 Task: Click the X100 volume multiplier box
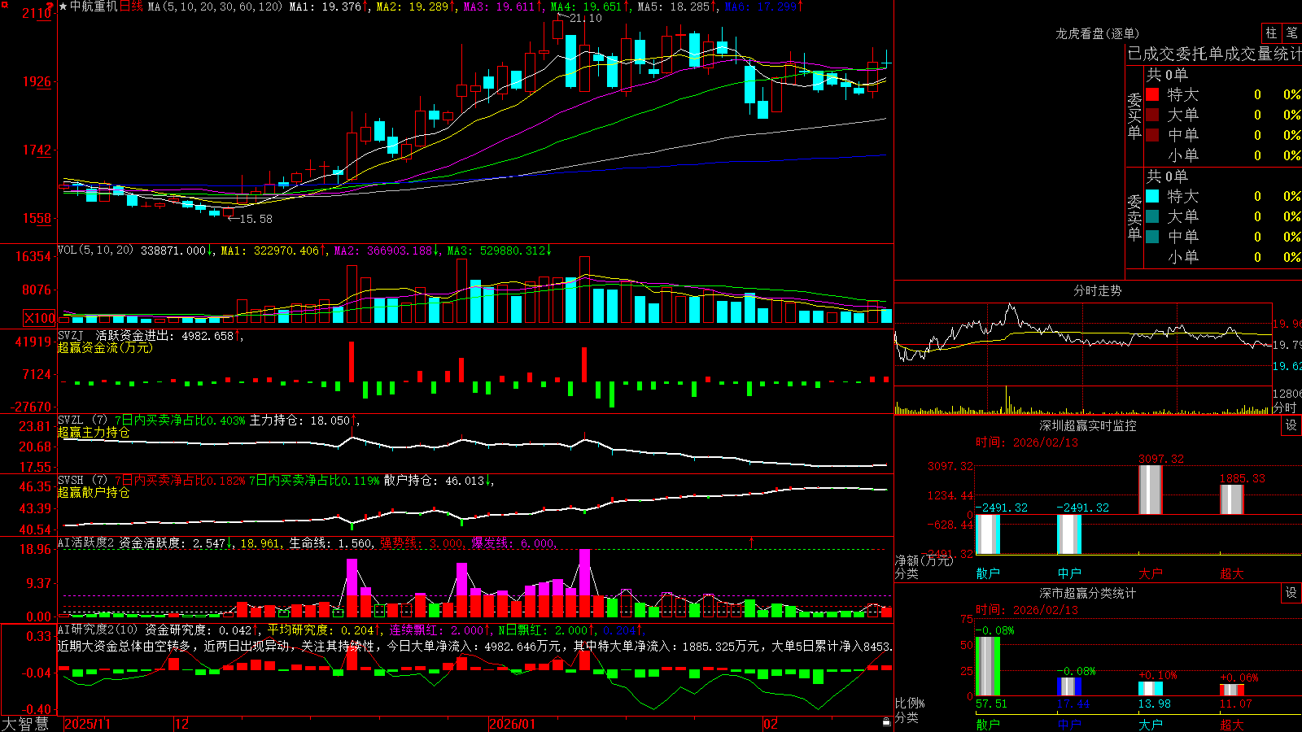click(x=39, y=318)
